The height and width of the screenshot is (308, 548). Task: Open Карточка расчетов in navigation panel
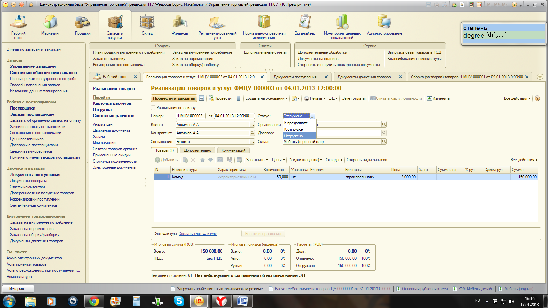pyautogui.click(x=112, y=103)
